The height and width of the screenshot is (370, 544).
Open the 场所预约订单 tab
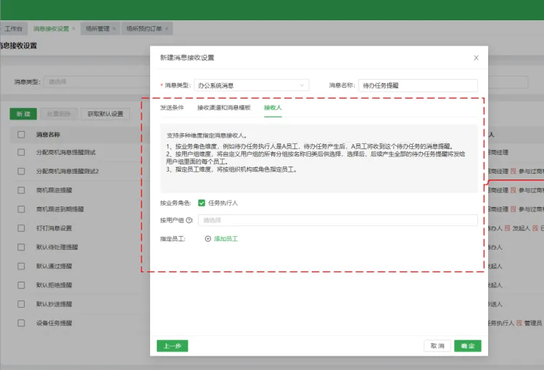(144, 28)
